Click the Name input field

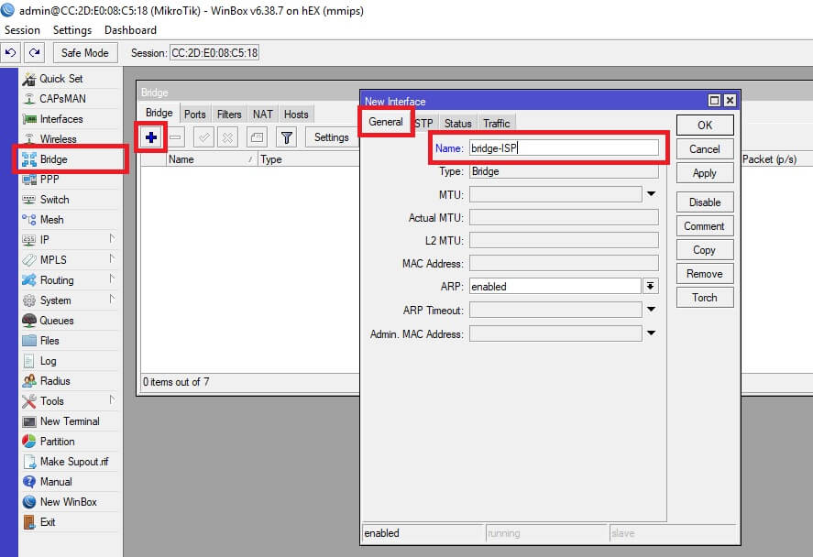point(564,148)
